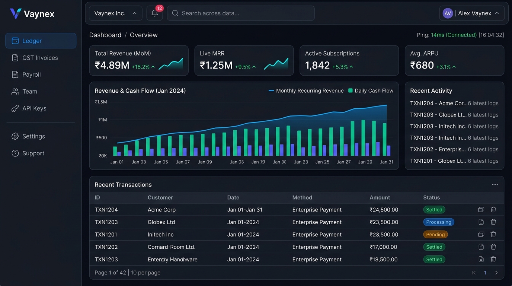Click the Support question-mark icon
Screen dimensions: 512x286
15,153
